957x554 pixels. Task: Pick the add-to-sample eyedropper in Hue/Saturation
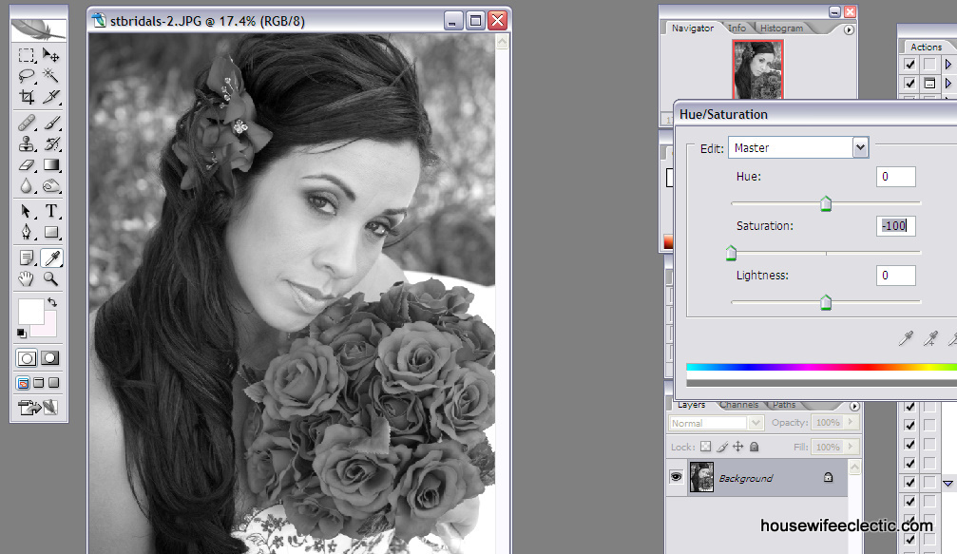[929, 337]
